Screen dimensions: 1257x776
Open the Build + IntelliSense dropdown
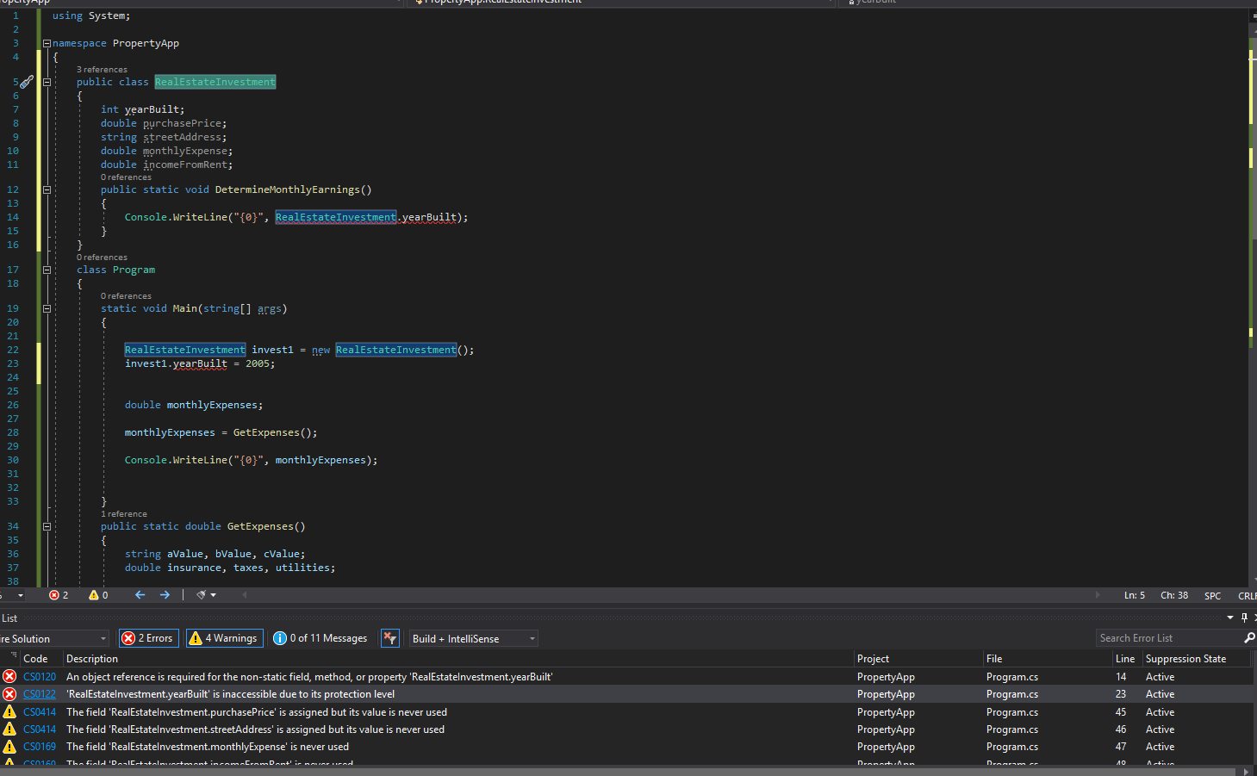point(473,638)
